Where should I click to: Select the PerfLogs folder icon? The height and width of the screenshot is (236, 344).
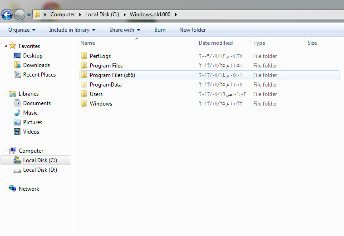click(84, 56)
